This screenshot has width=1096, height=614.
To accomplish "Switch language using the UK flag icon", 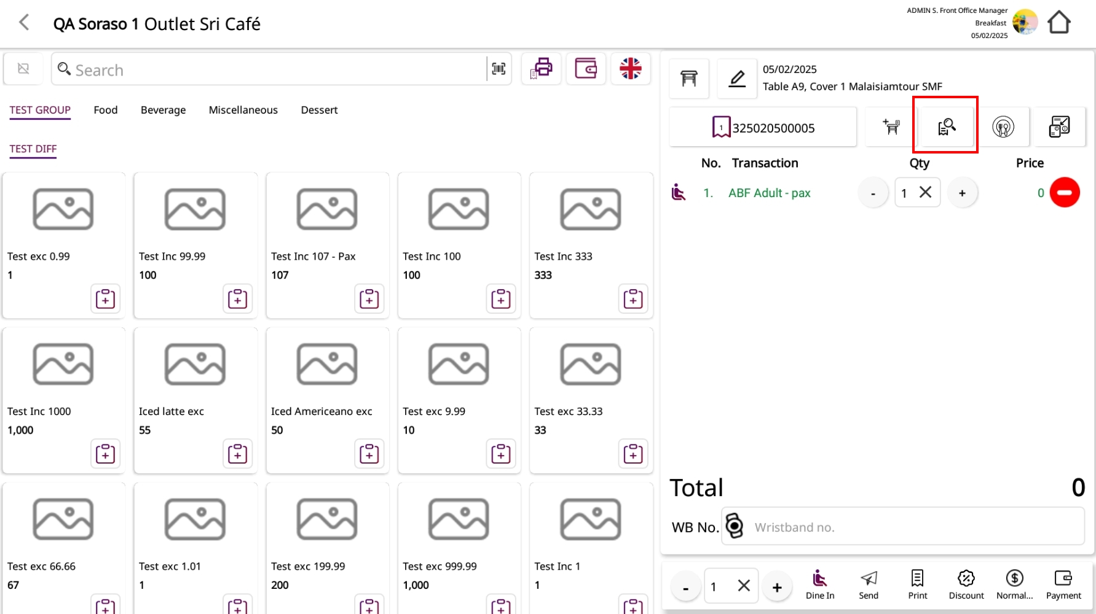I will pyautogui.click(x=630, y=68).
